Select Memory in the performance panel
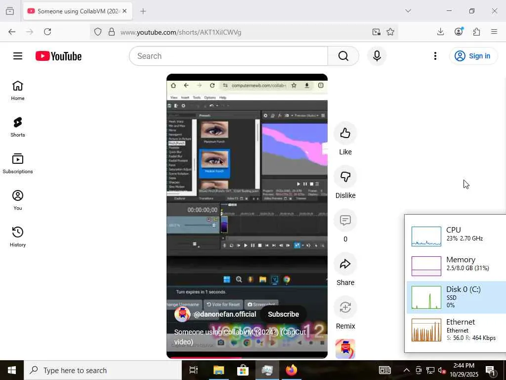Screen dimensions: 506x380 point(456,266)
